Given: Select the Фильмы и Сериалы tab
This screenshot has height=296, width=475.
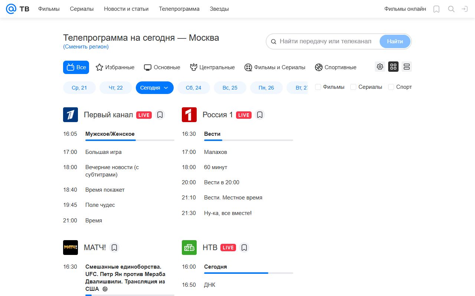Looking at the screenshot, I should point(275,67).
